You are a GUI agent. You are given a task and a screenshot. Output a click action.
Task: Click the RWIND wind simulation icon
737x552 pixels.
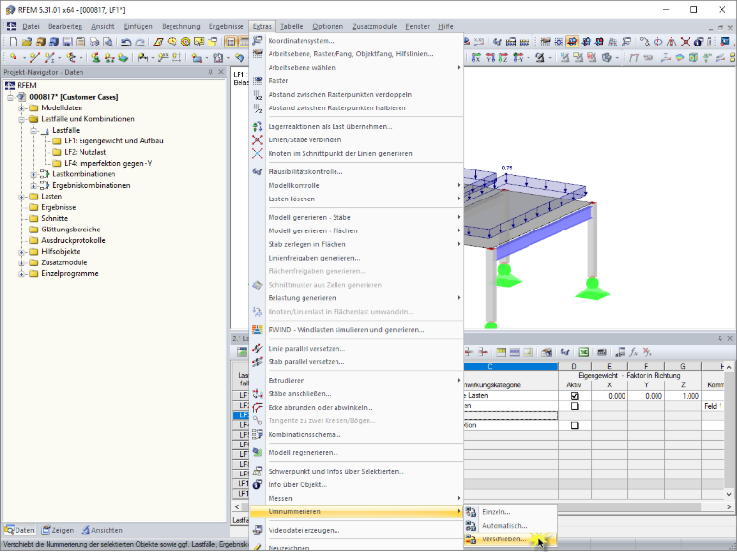257,330
